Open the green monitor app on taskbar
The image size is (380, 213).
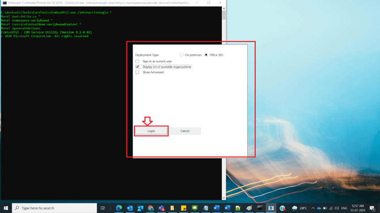pos(194,208)
